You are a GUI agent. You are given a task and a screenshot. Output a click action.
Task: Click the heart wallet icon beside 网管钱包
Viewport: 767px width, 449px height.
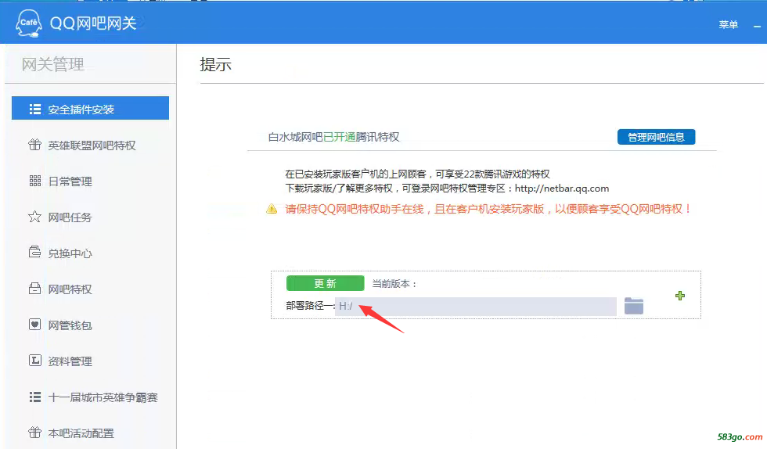pyautogui.click(x=34, y=325)
